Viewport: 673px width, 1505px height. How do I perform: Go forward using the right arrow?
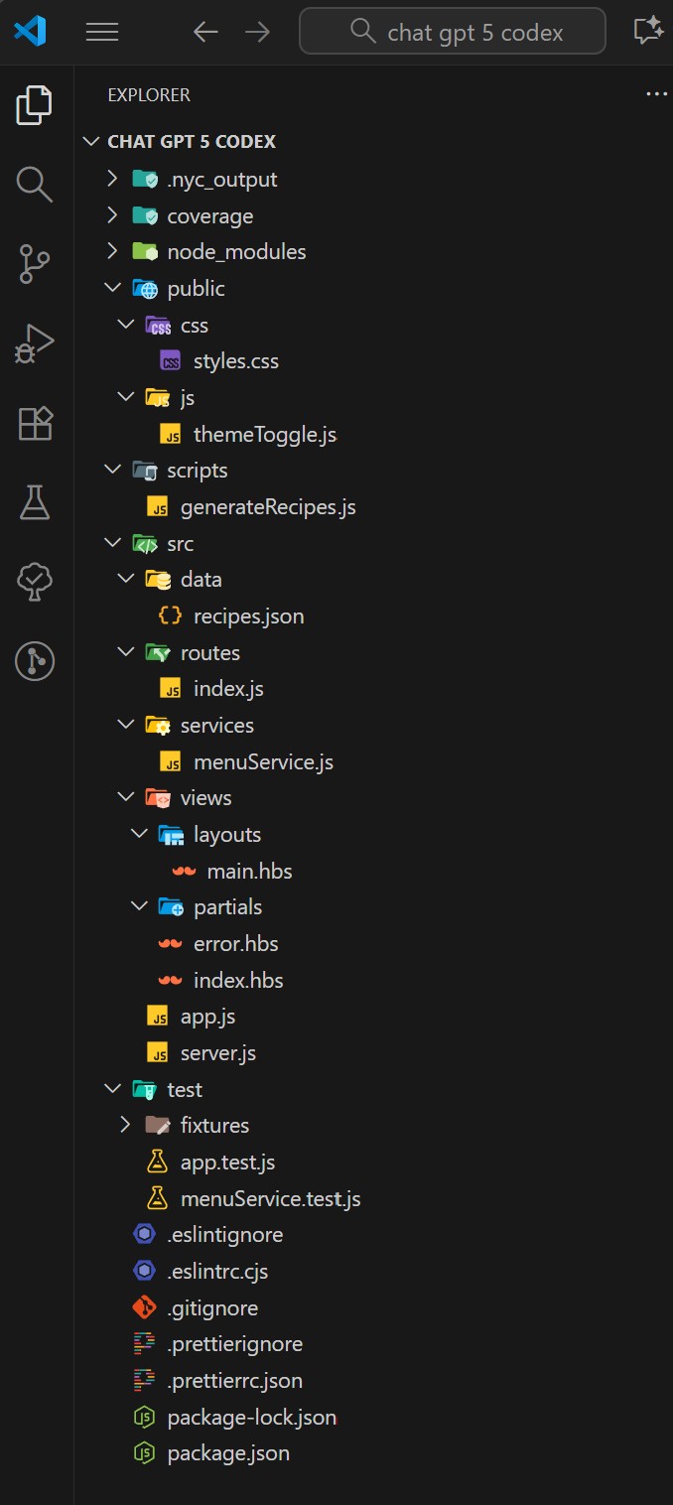[x=258, y=32]
